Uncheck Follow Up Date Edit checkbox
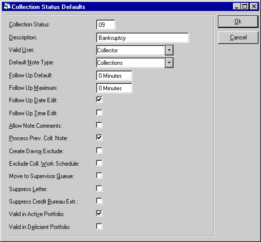The image size is (261, 242). 99,100
